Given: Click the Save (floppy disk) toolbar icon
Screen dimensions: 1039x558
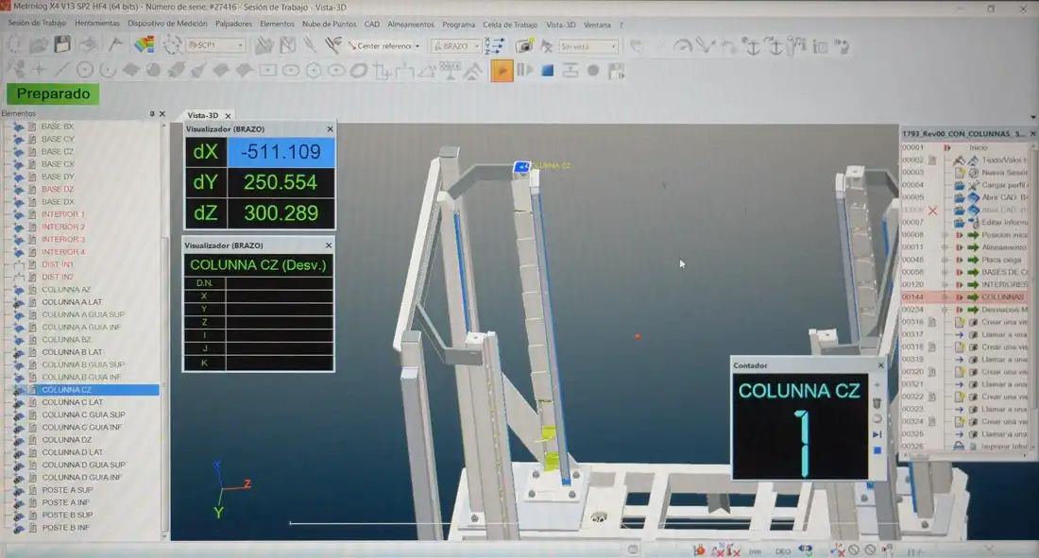Looking at the screenshot, I should pos(62,44).
